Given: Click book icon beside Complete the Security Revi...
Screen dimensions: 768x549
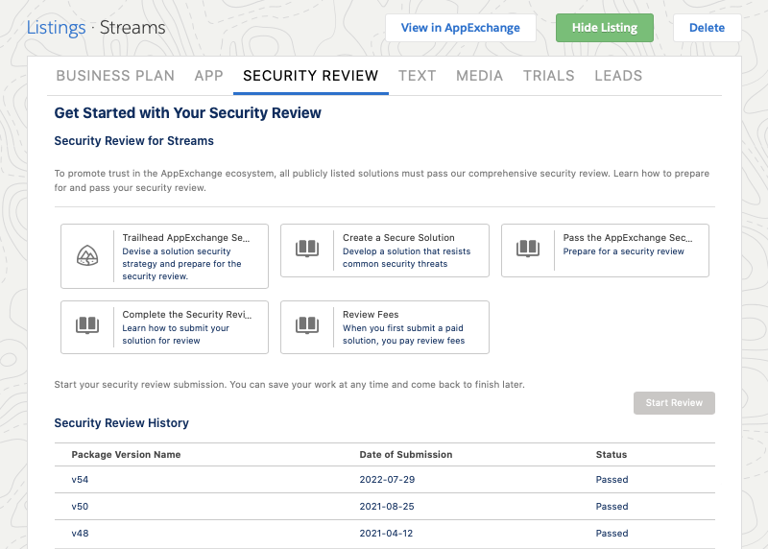Looking at the screenshot, I should click(x=87, y=325).
